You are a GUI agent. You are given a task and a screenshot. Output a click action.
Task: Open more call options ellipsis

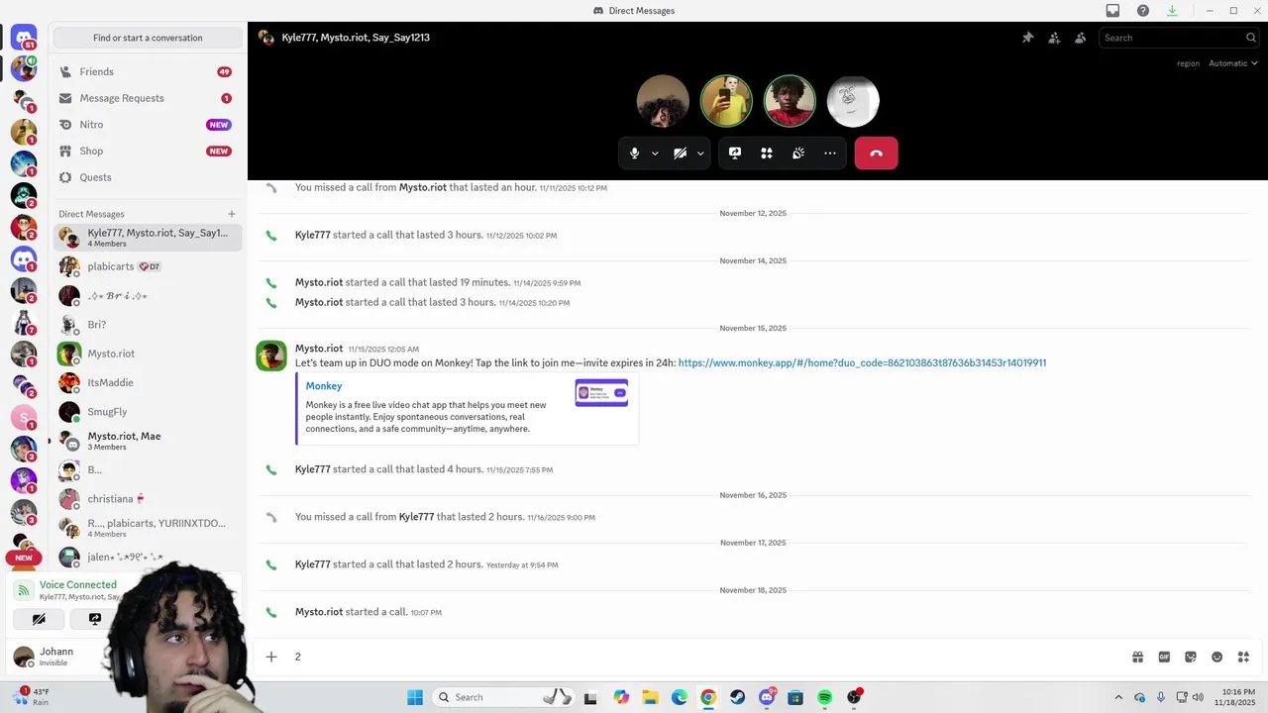pos(830,153)
